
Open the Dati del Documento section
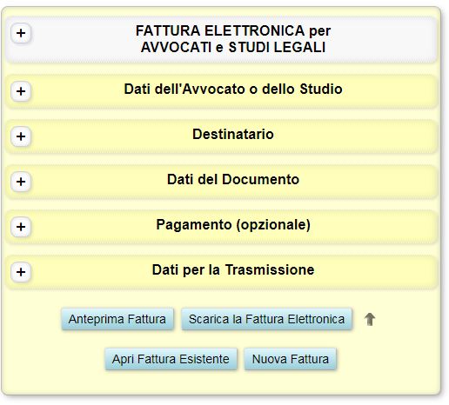click(x=221, y=182)
